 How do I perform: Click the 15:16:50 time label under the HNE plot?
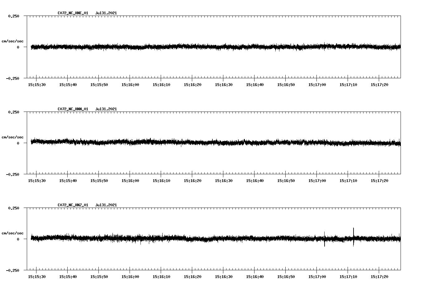coord(286,85)
